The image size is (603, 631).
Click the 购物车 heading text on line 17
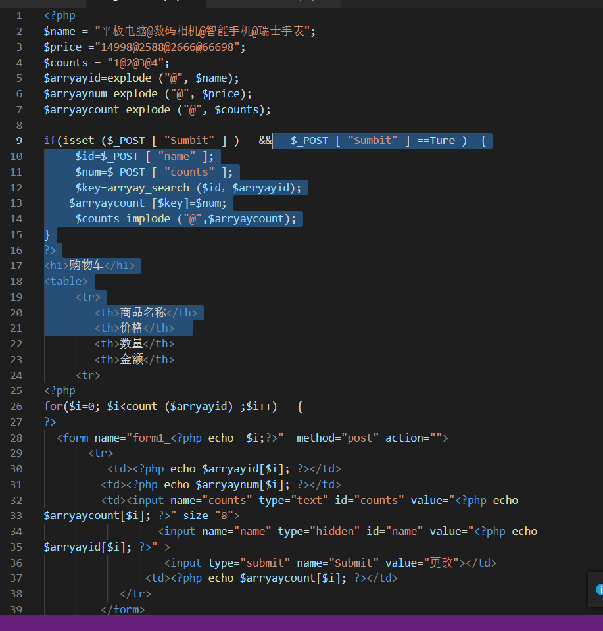point(86,265)
